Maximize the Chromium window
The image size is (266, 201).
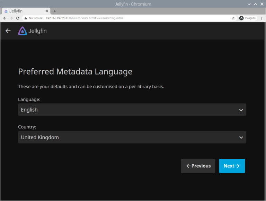(x=256, y=4)
